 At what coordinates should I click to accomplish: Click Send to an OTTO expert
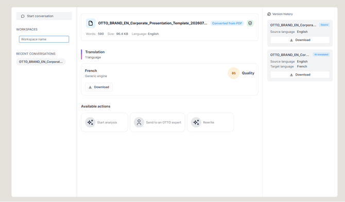[x=158, y=122]
